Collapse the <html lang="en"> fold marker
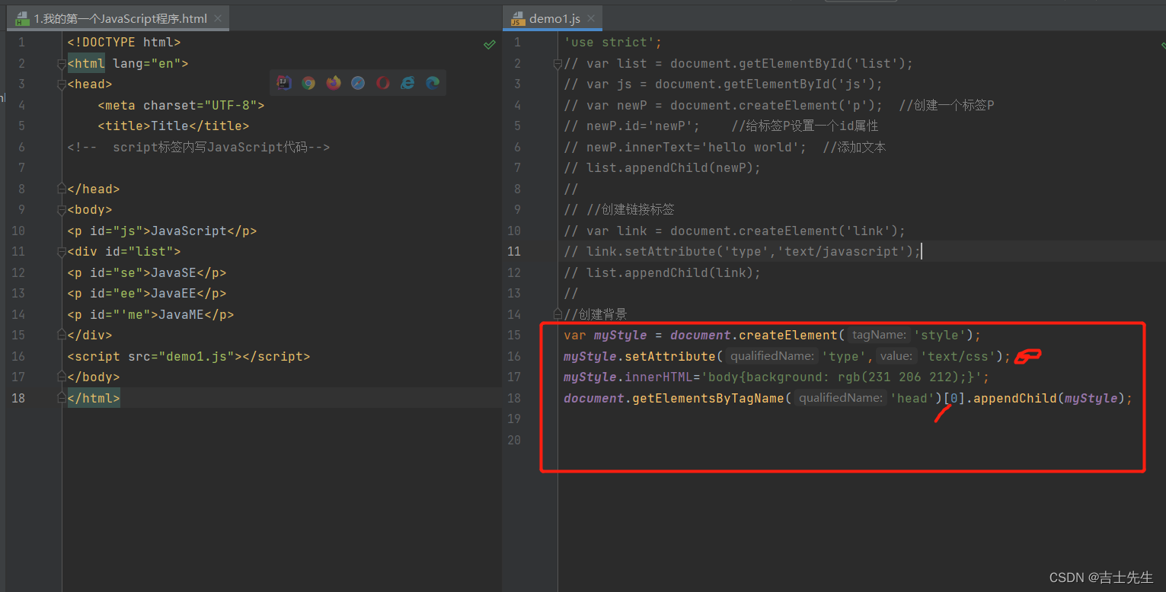 click(x=62, y=64)
